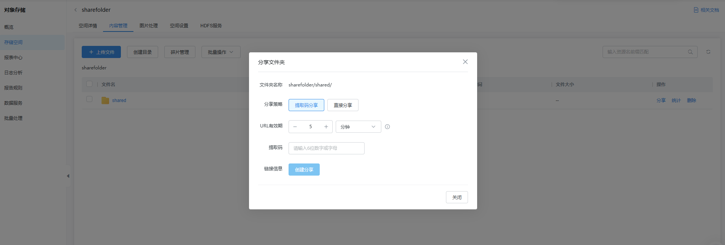Viewport: 725px width, 245px height.
Task: Click the 碎片管理 button
Action: tap(180, 52)
